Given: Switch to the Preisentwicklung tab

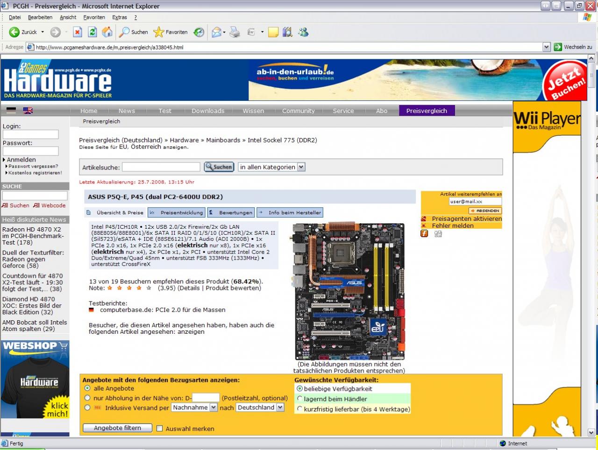Looking at the screenshot, I should [x=177, y=212].
